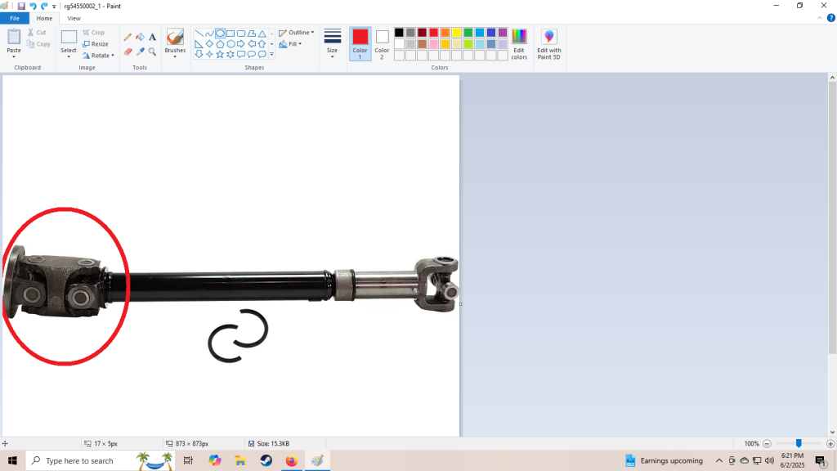Viewport: 837px width, 471px height.
Task: Choose the Oval shape
Action: coord(220,33)
